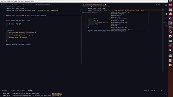Select the npm terminal shell indicator
The height and width of the screenshot is (97, 173).
pos(145,91)
